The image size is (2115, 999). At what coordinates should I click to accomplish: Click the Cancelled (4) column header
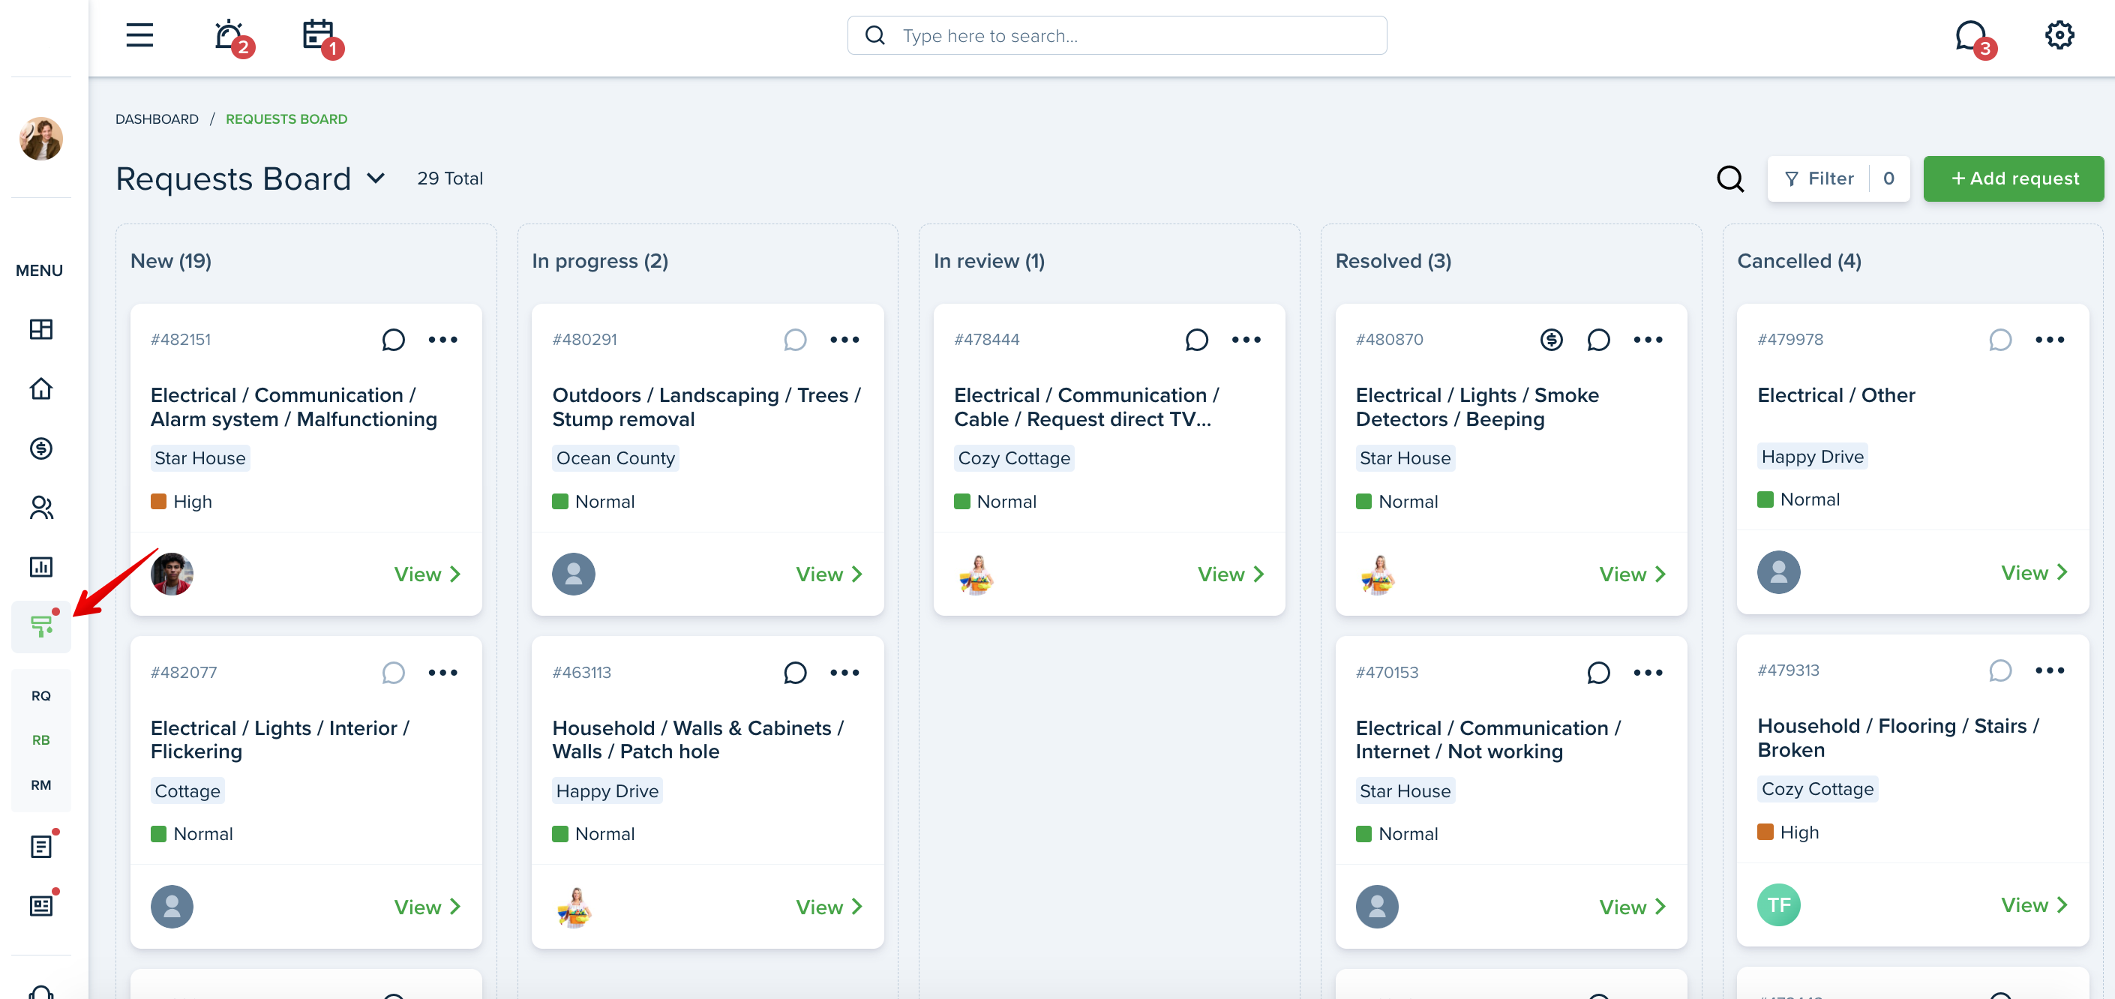(1799, 261)
